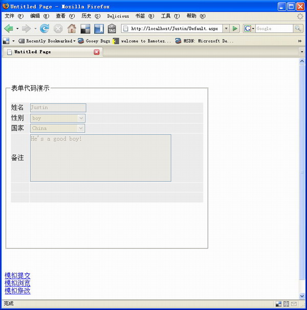Click the 备注 label
This screenshot has width=307, height=310.
point(17,158)
